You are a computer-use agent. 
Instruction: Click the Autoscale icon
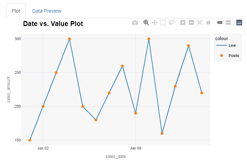(200, 23)
